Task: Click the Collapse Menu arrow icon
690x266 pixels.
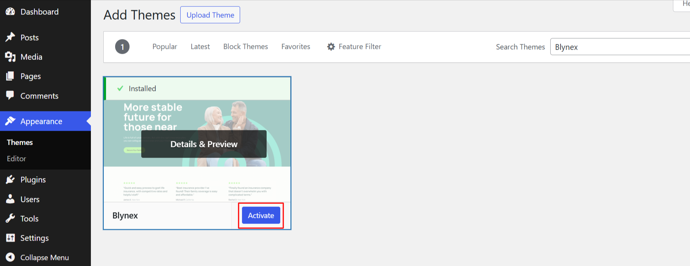Action: pyautogui.click(x=10, y=257)
